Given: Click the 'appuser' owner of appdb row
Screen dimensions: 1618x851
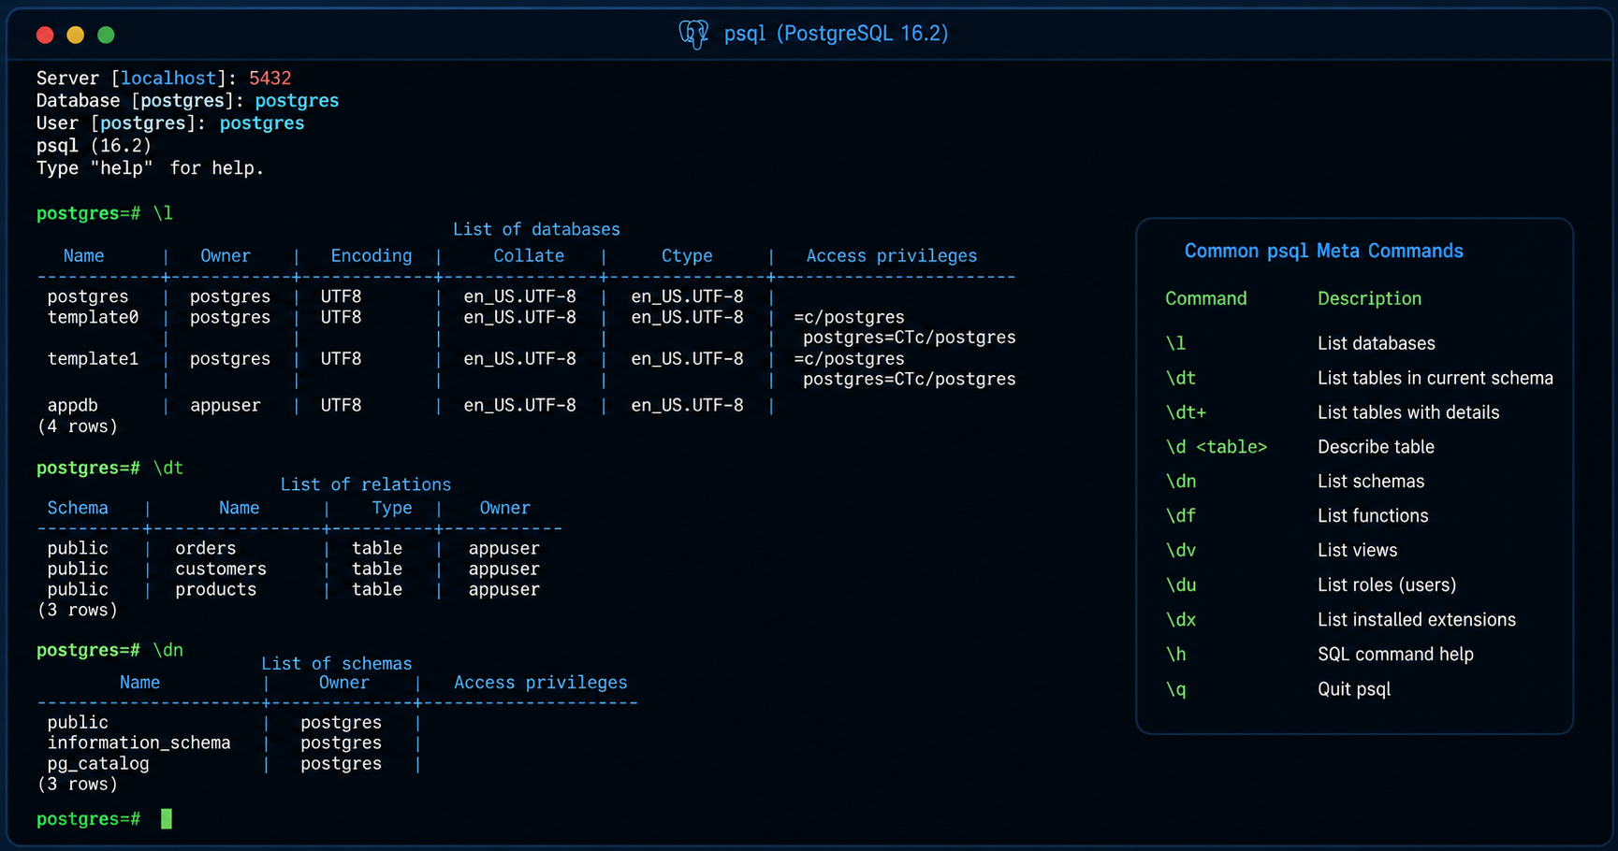Looking at the screenshot, I should click(x=226, y=406).
